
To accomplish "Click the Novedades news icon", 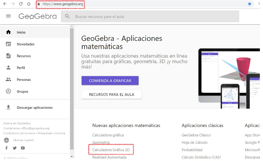I will pyautogui.click(x=9, y=44).
